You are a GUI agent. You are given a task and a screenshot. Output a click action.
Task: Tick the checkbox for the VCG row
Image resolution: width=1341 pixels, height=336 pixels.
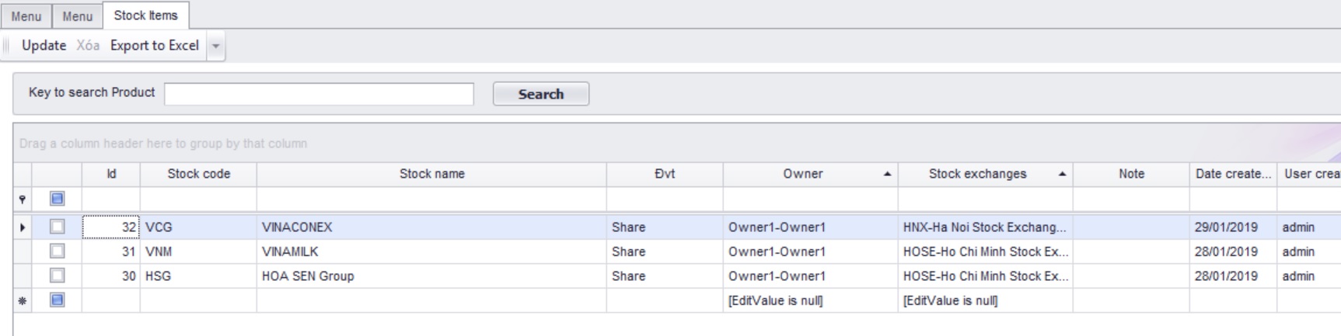click(57, 227)
